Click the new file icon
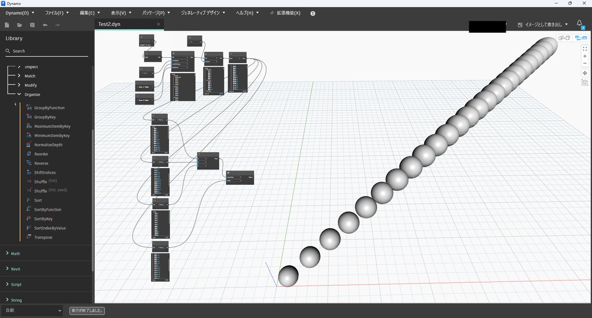 click(6, 25)
